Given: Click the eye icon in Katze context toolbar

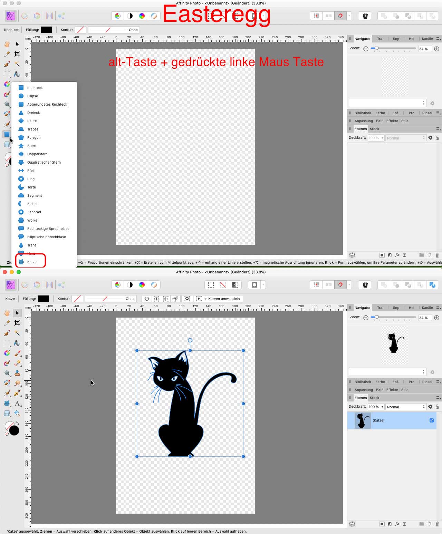Looking at the screenshot, I should 156,299.
